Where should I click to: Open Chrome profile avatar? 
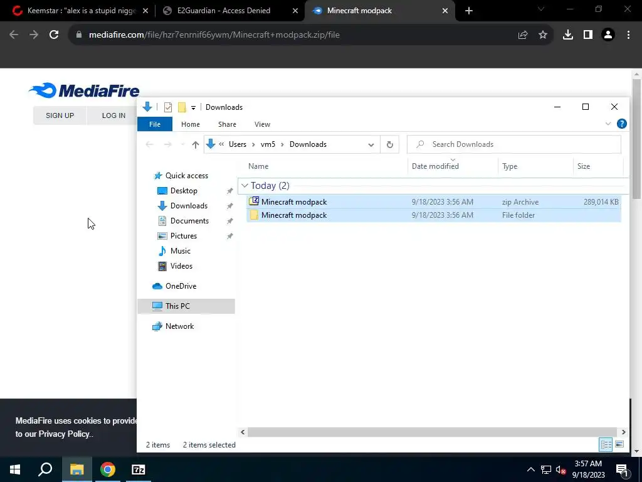pos(608,35)
